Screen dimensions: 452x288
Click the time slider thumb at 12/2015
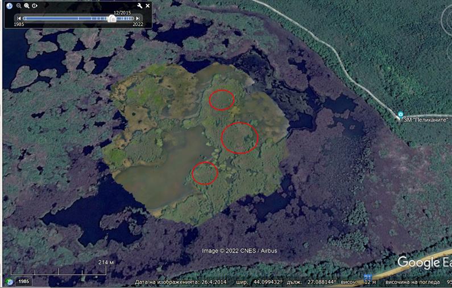[112, 19]
